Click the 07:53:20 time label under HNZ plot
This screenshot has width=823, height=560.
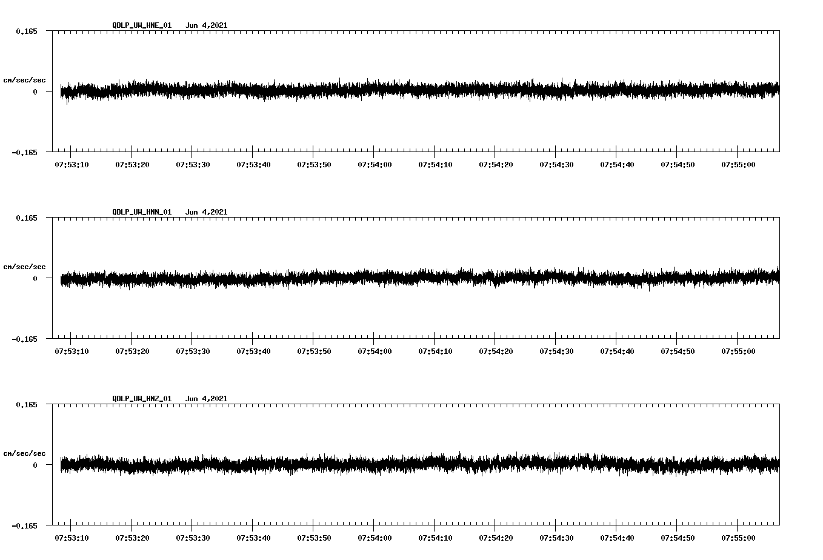[x=132, y=538]
